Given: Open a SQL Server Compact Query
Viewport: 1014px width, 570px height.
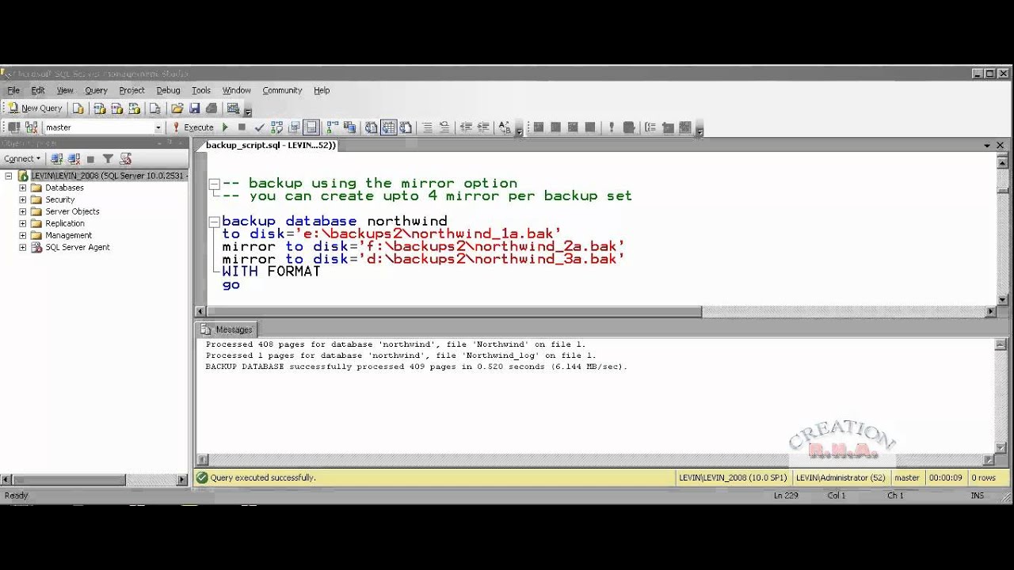Looking at the screenshot, I should (155, 108).
